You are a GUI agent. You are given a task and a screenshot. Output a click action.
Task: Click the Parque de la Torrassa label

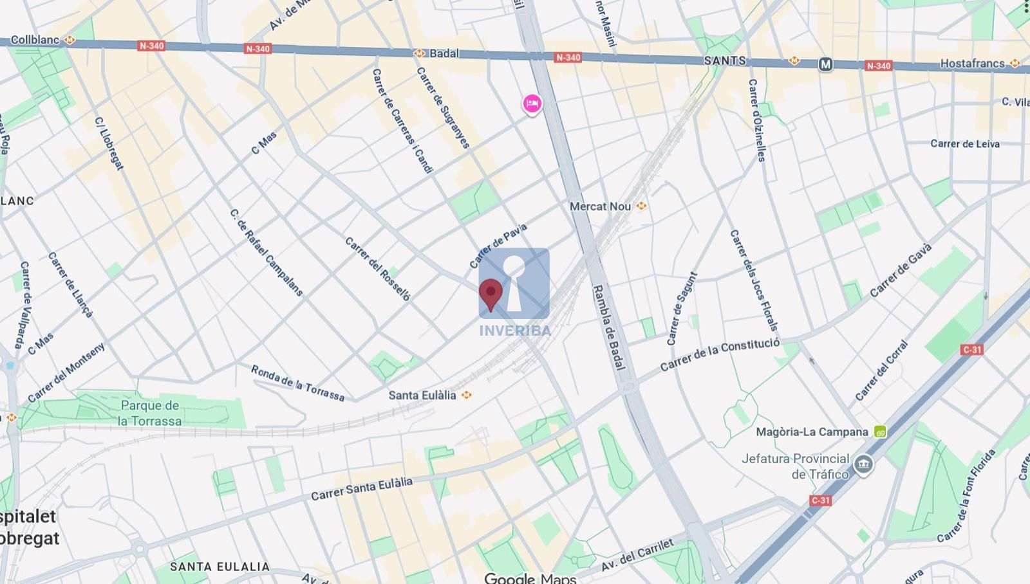coord(150,413)
